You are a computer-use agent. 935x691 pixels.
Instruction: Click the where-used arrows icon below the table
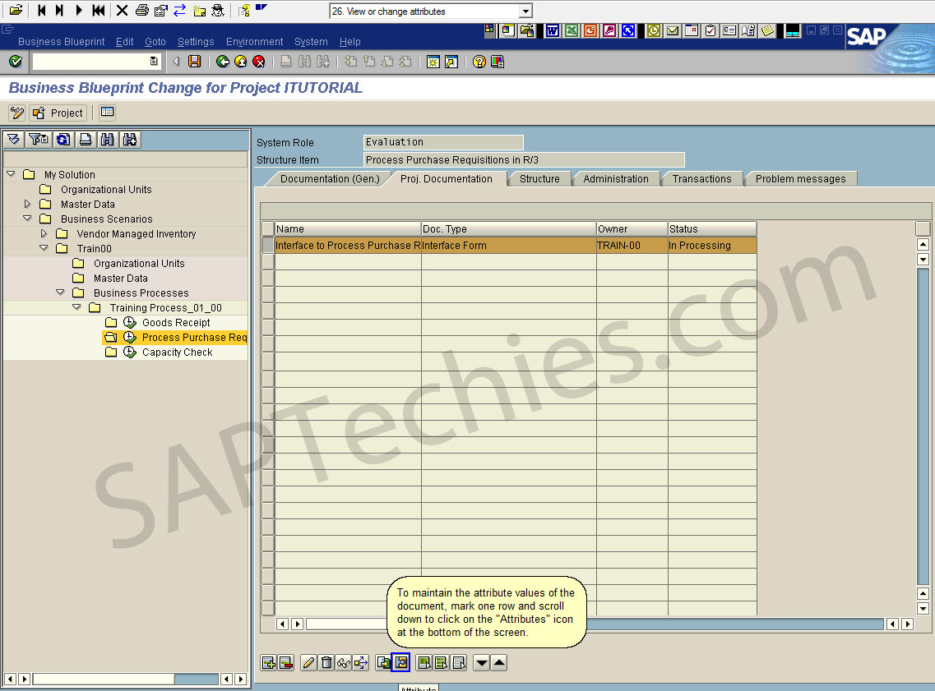(361, 662)
